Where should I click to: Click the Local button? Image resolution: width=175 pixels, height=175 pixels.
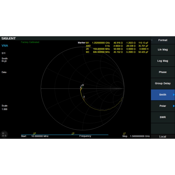163,136
